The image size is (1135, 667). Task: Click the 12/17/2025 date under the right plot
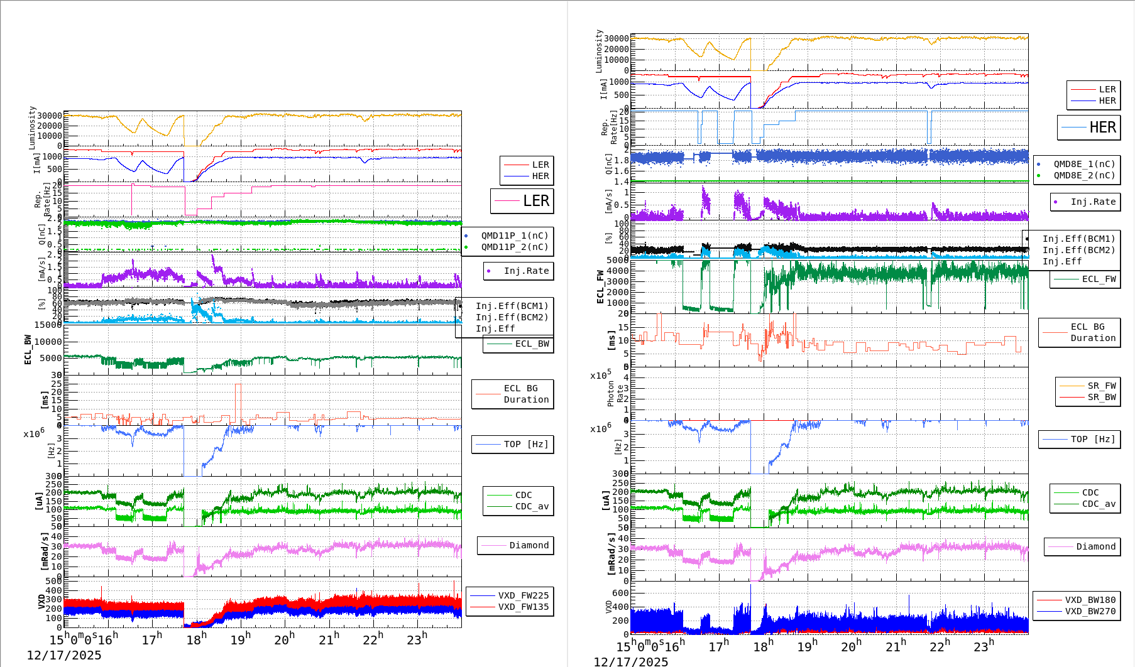pos(630,661)
